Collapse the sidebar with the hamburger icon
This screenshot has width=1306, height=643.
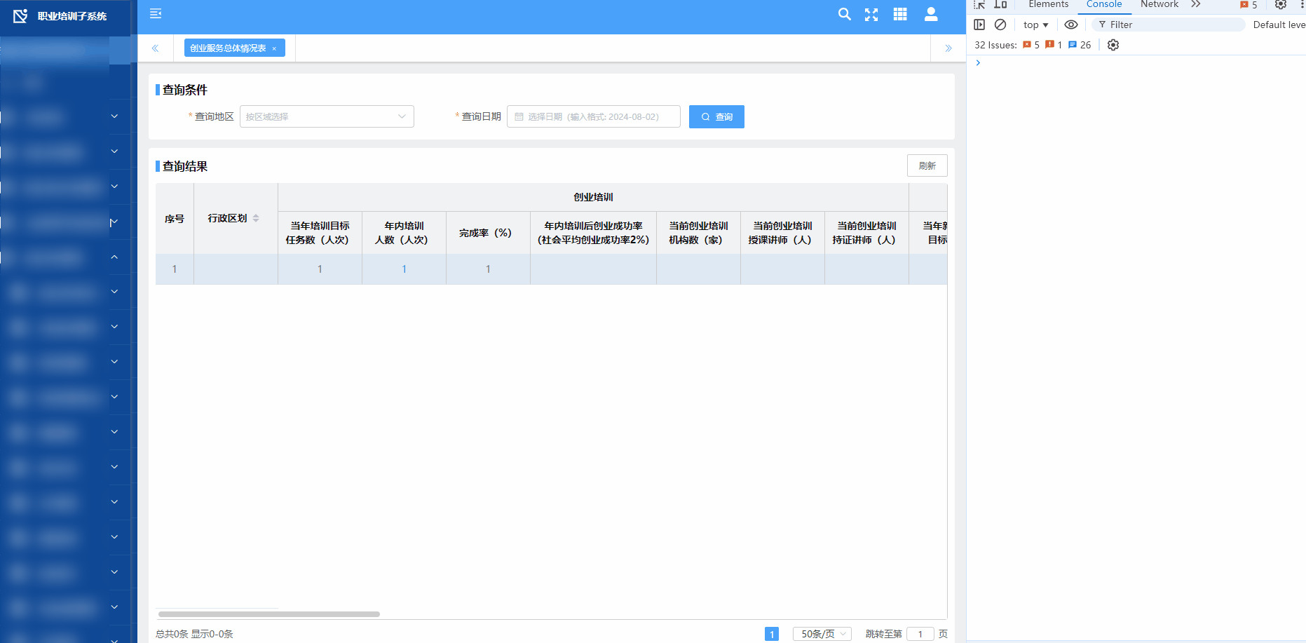point(156,13)
